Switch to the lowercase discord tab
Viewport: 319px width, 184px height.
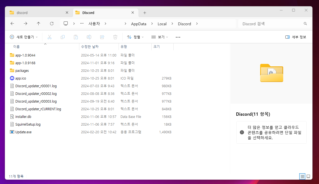(39, 13)
